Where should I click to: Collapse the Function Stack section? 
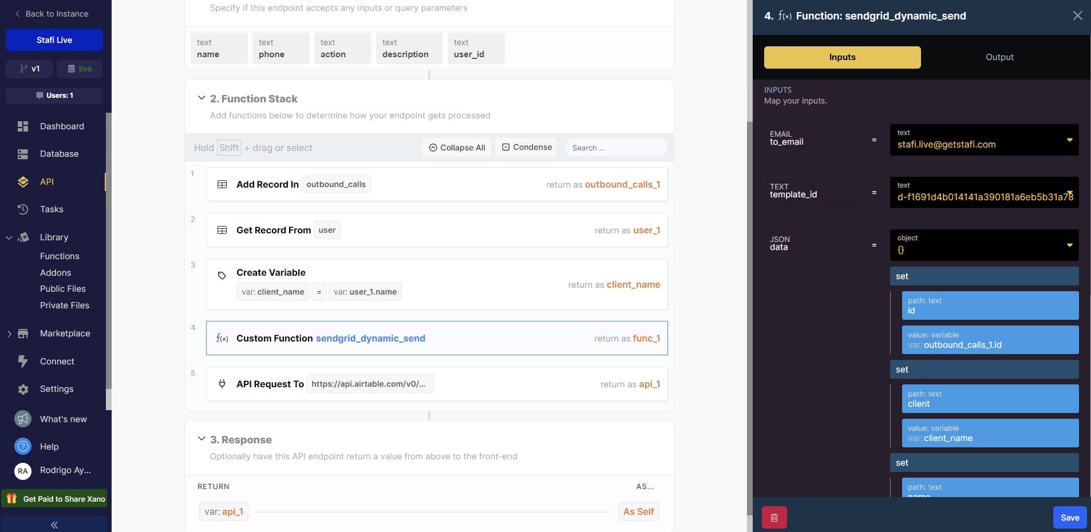coord(201,98)
